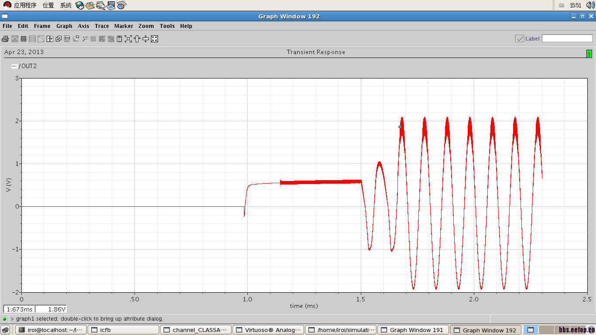Open the Calculator tool icon
596x335 pixels.
pos(119,39)
